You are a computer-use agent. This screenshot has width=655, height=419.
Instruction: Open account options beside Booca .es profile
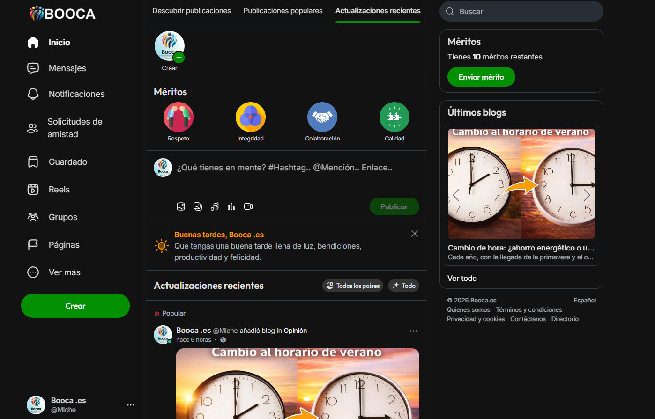point(131,405)
